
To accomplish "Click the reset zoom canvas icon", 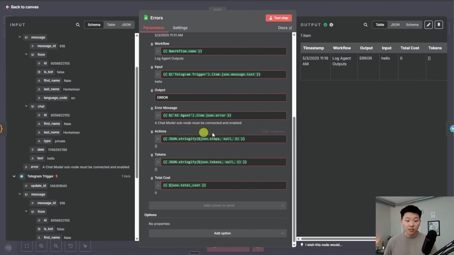I will 70,246.
